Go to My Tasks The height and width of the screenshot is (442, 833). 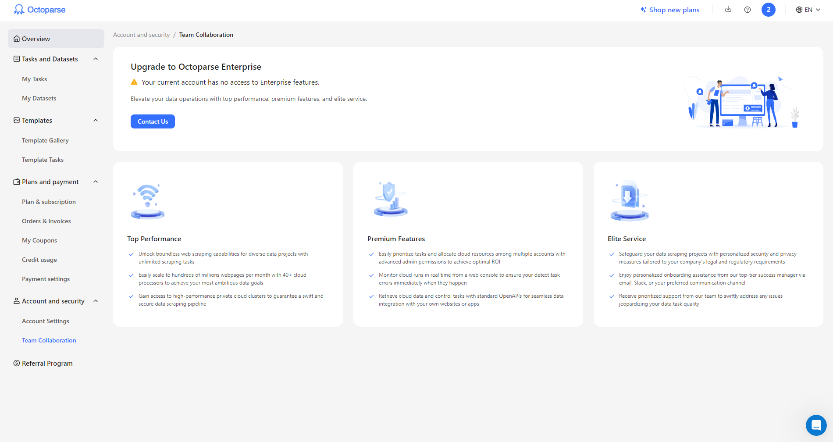(x=35, y=79)
